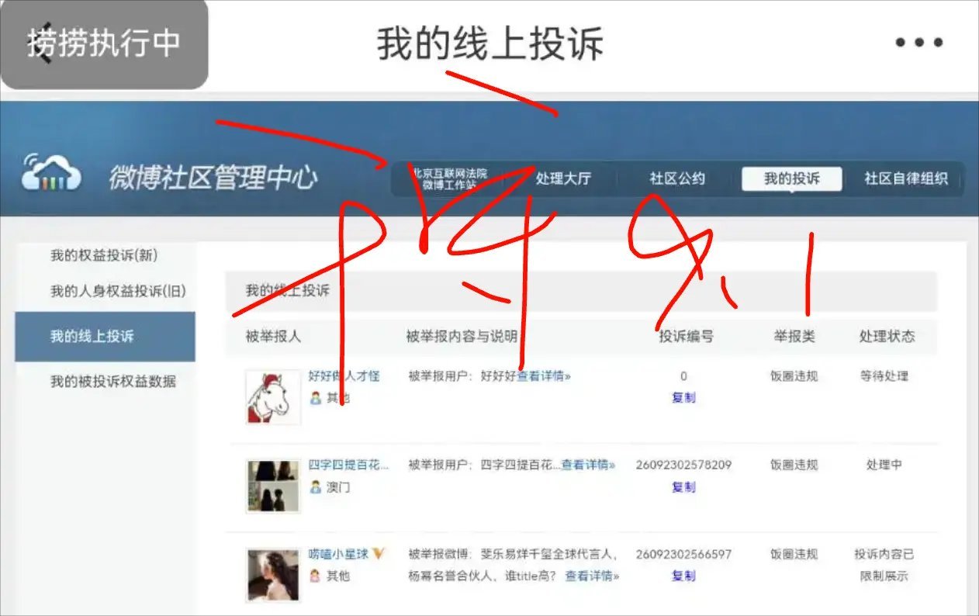The width and height of the screenshot is (979, 616).
Task: Click 饭圈违规 in the 处理中 row
Action: click(x=794, y=465)
